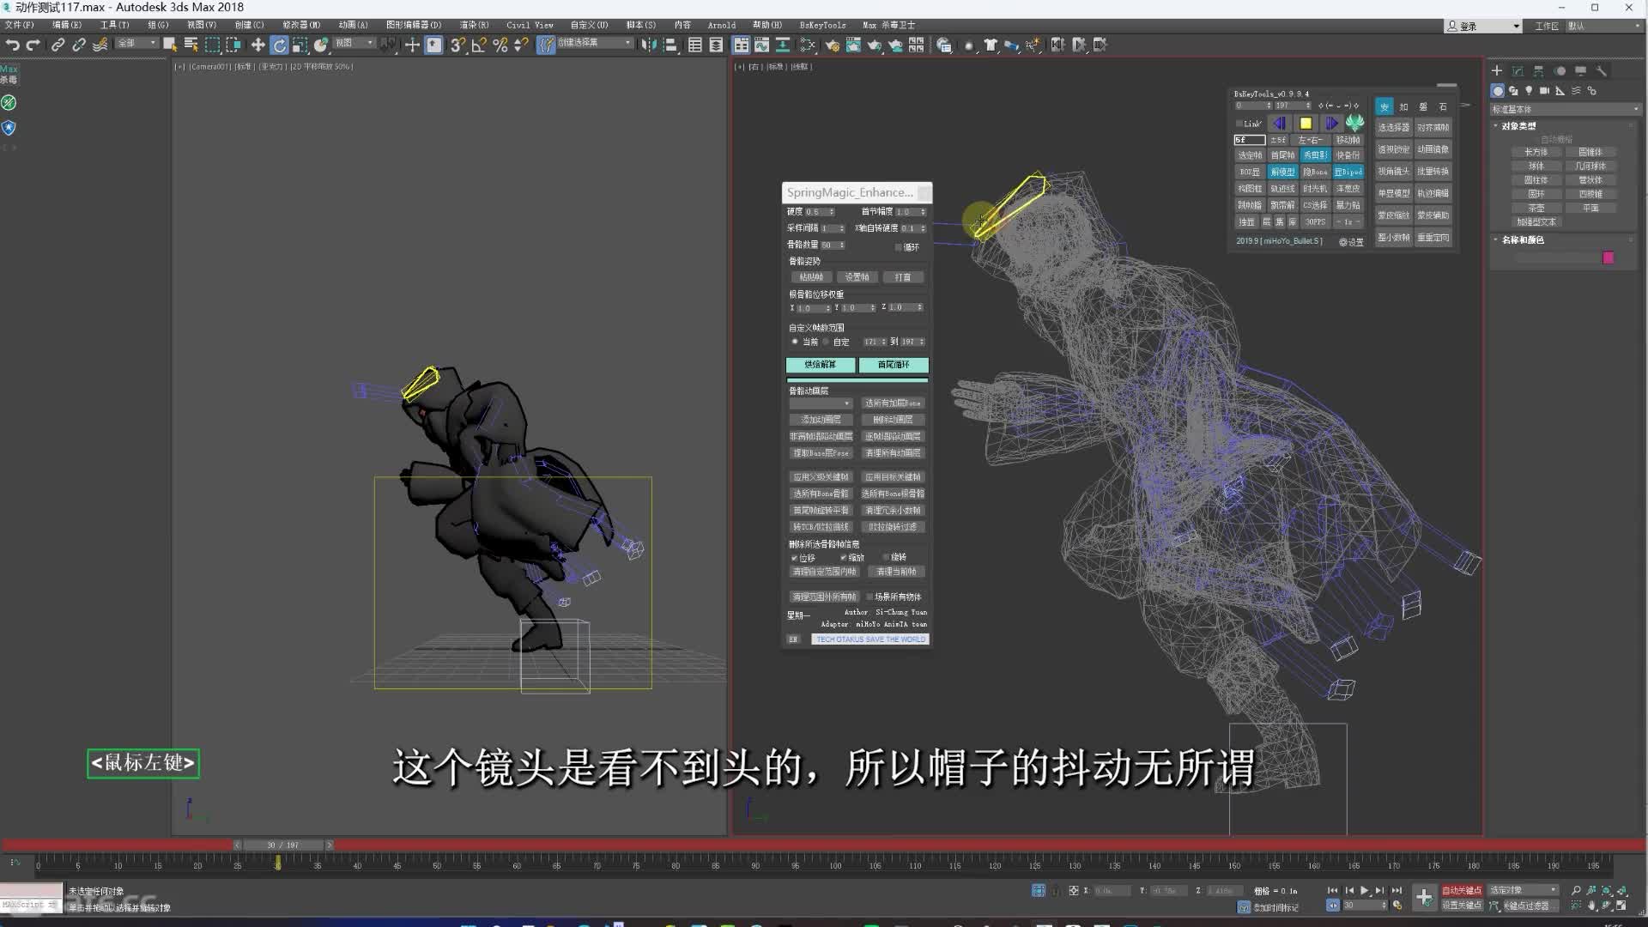
Task: Open the 动画(A) animation menu
Action: [x=352, y=25]
